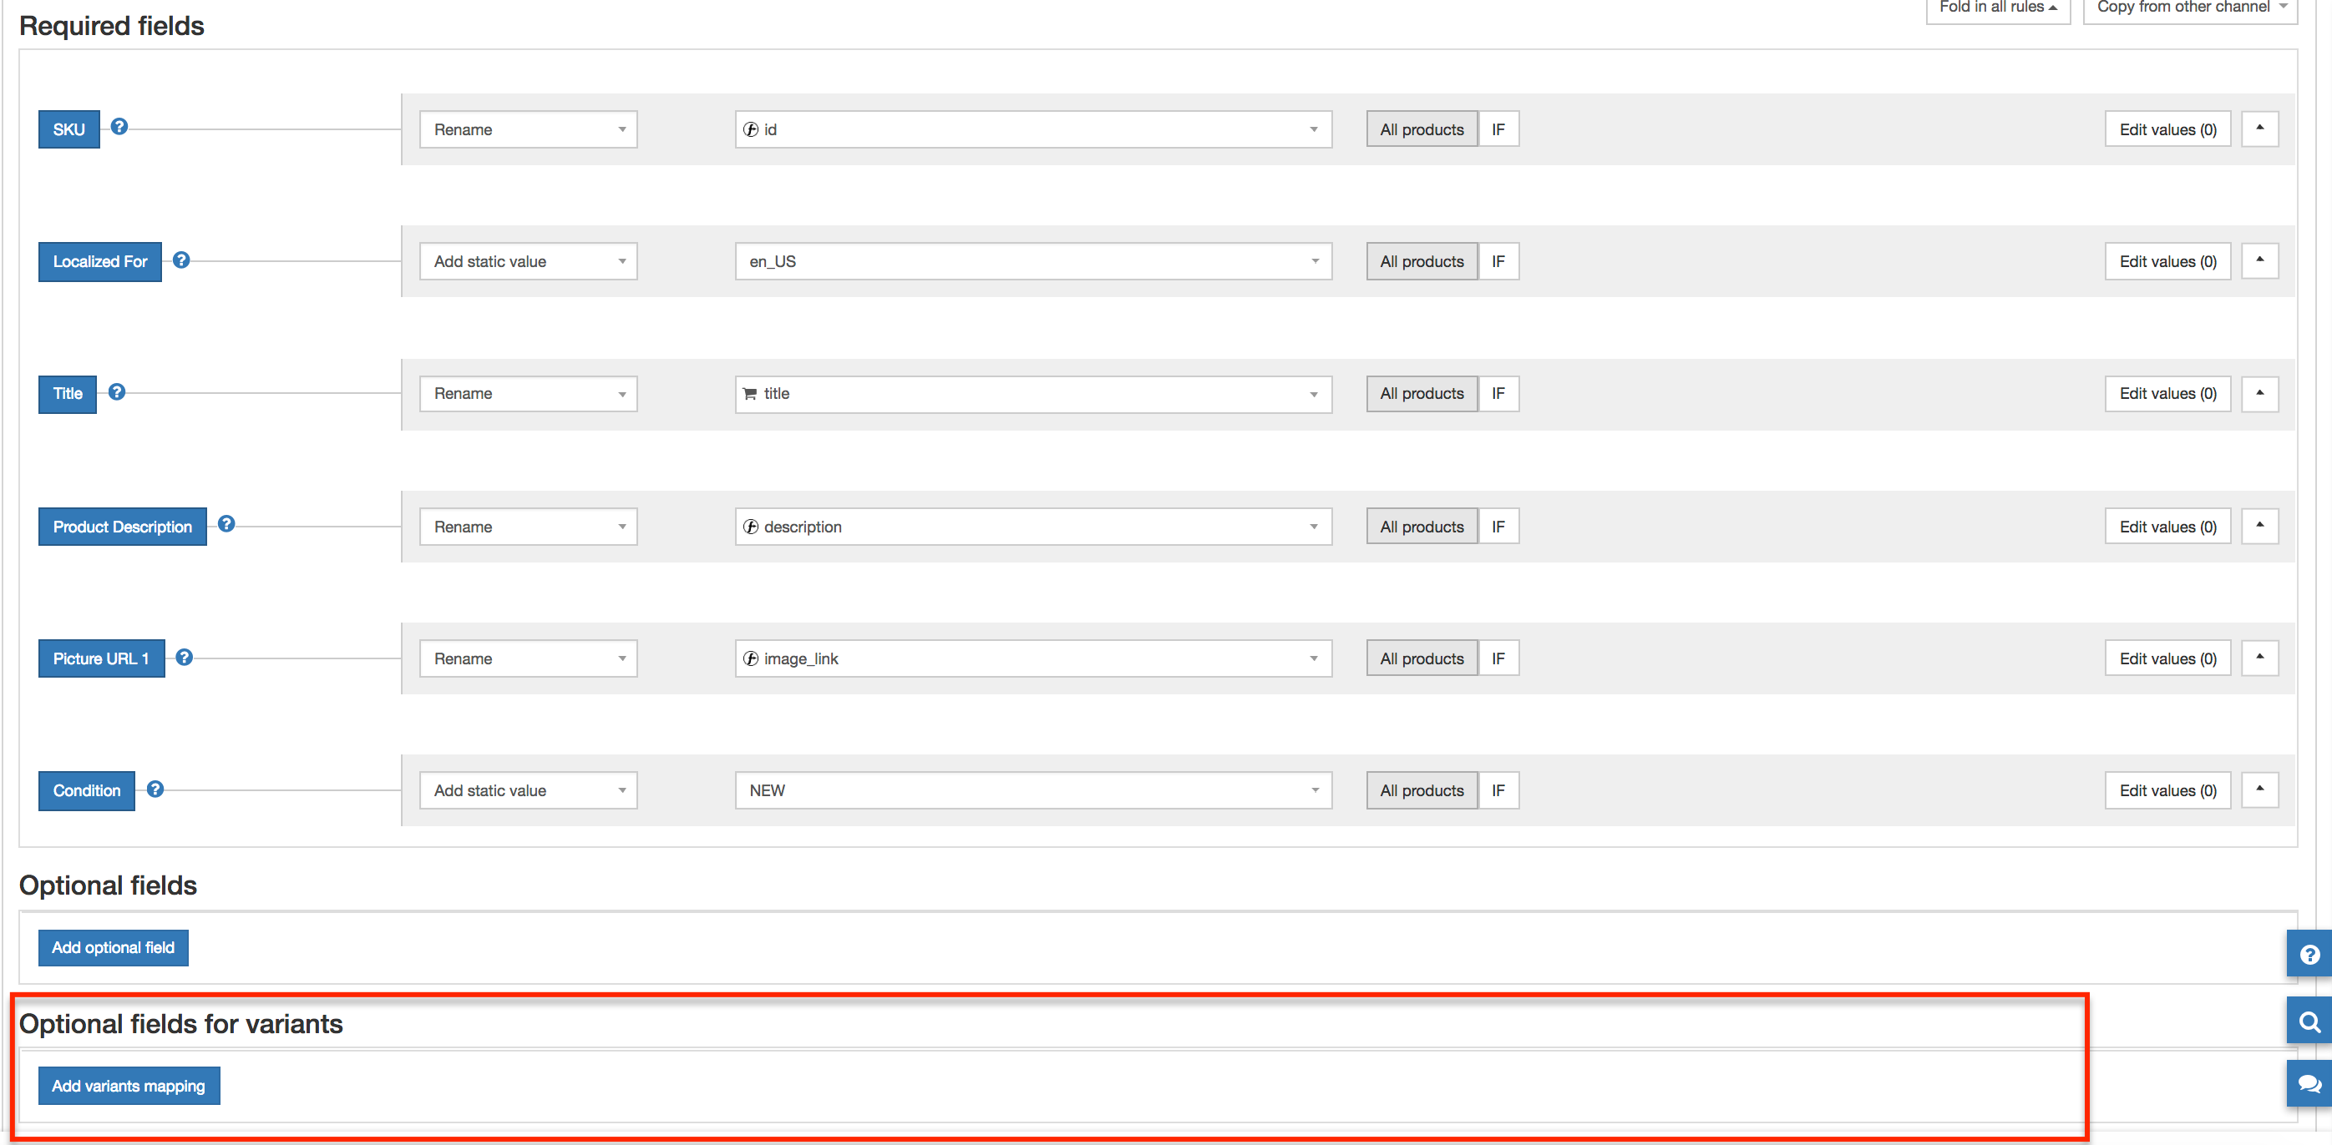Viewport: 2332px width, 1145px height.
Task: Open the Add static value dropdown for Localized For
Action: click(529, 261)
